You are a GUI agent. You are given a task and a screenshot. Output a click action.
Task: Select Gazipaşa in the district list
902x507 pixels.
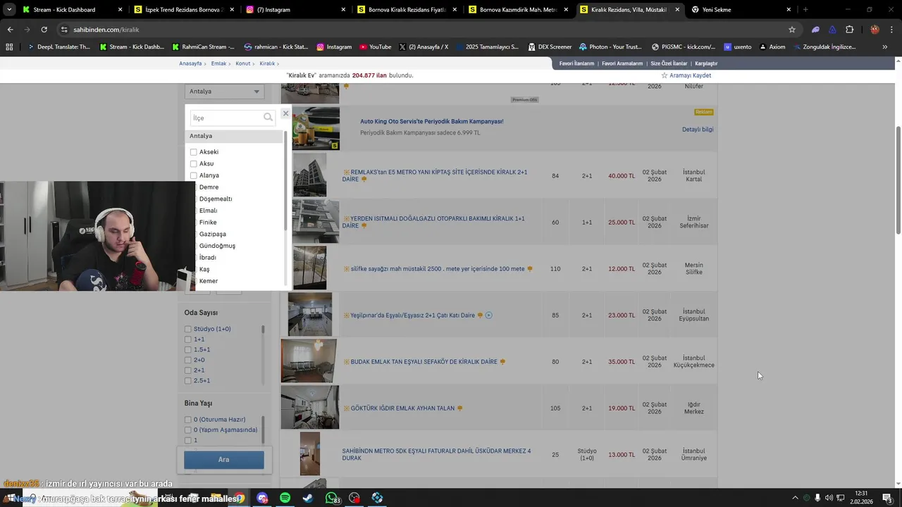(x=213, y=234)
